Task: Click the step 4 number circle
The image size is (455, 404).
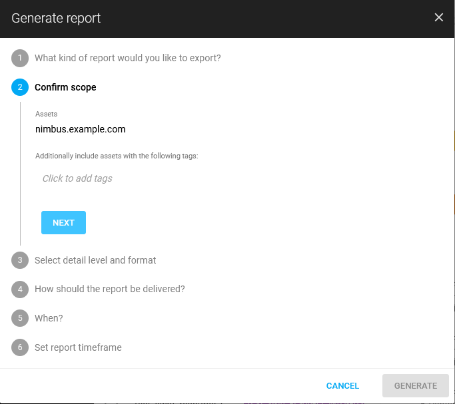Action: pos(20,289)
